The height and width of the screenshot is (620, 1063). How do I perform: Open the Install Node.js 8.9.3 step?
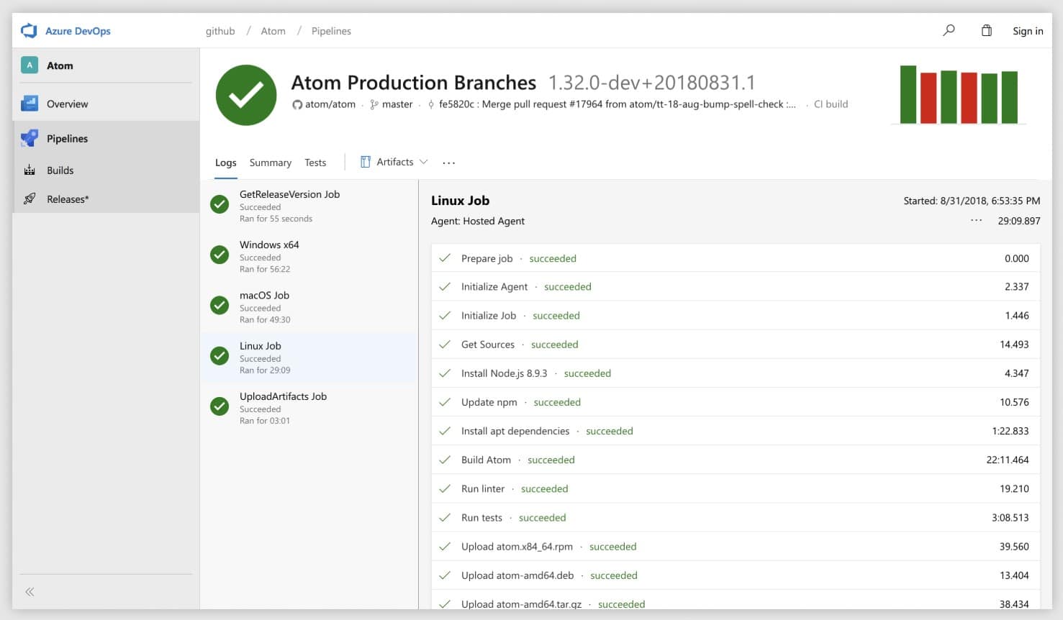[x=736, y=373]
